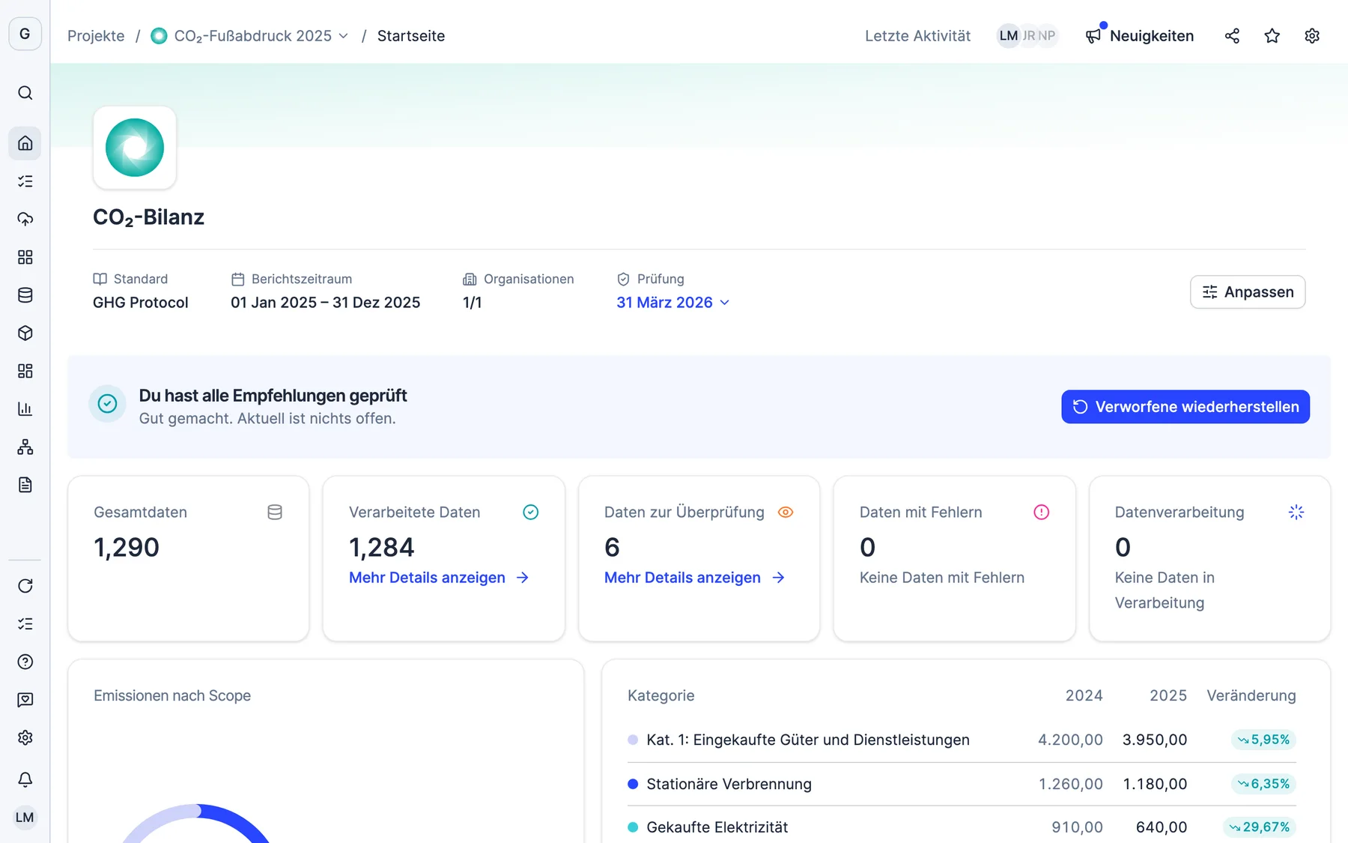Open the database icon in sidebar

(25, 294)
